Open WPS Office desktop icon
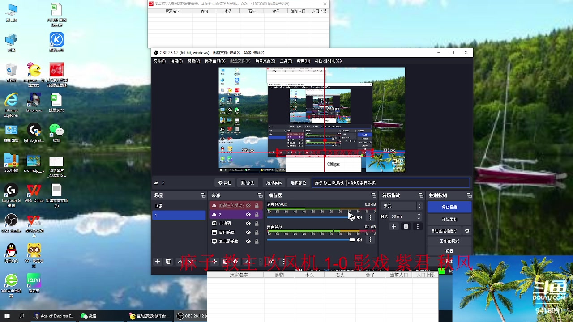Screen dimensions: 573x322 [34, 193]
